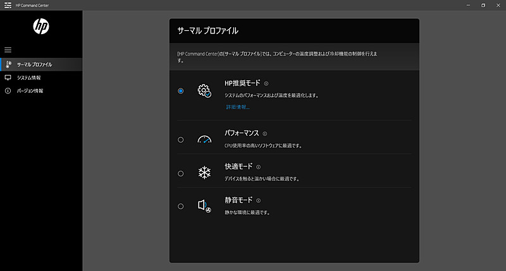Select the HP推奨モード radio button
This screenshot has height=271, width=506.
[x=181, y=91]
